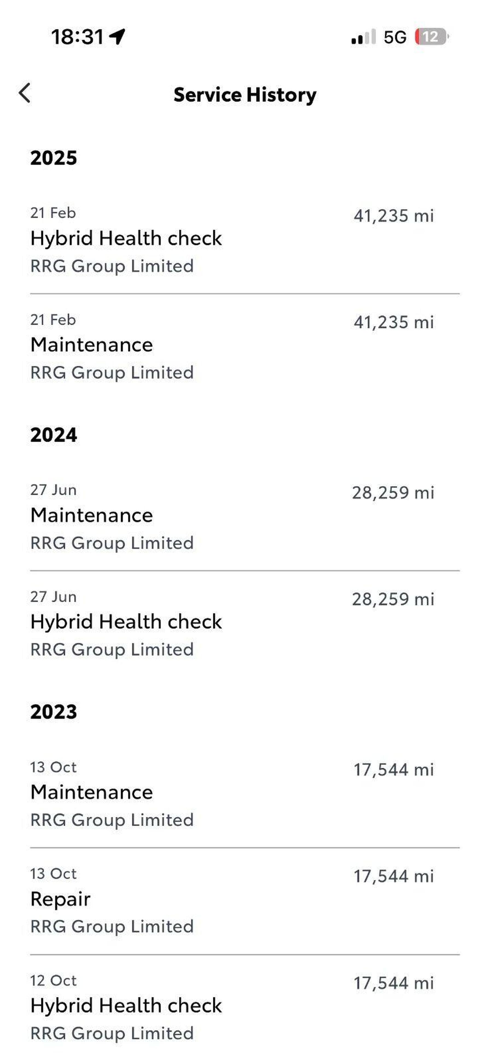Tap the cellular signal strength bars
The height and width of the screenshot is (1063, 490).
tap(363, 37)
